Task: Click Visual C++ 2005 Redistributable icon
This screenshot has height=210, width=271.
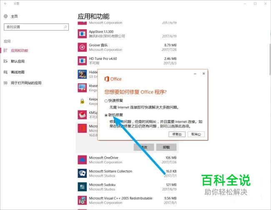Action: 82,200
